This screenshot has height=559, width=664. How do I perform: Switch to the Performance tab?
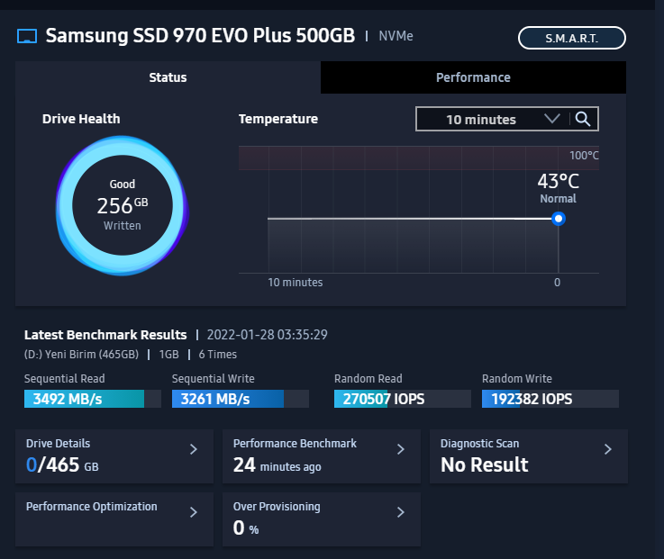[473, 77]
